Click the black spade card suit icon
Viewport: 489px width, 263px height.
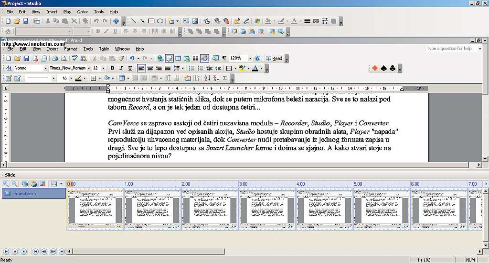(x=383, y=68)
